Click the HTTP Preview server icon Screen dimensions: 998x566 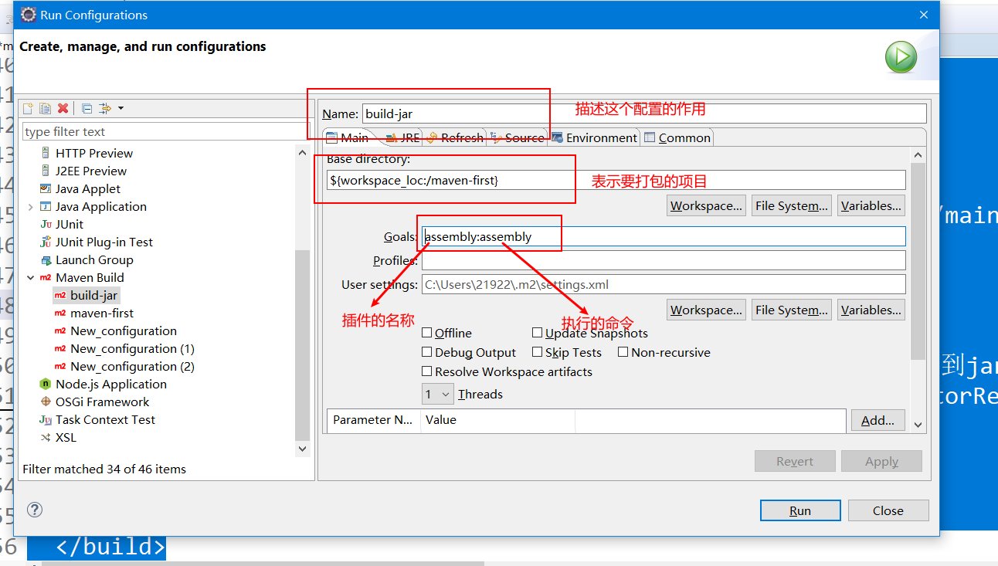point(46,153)
